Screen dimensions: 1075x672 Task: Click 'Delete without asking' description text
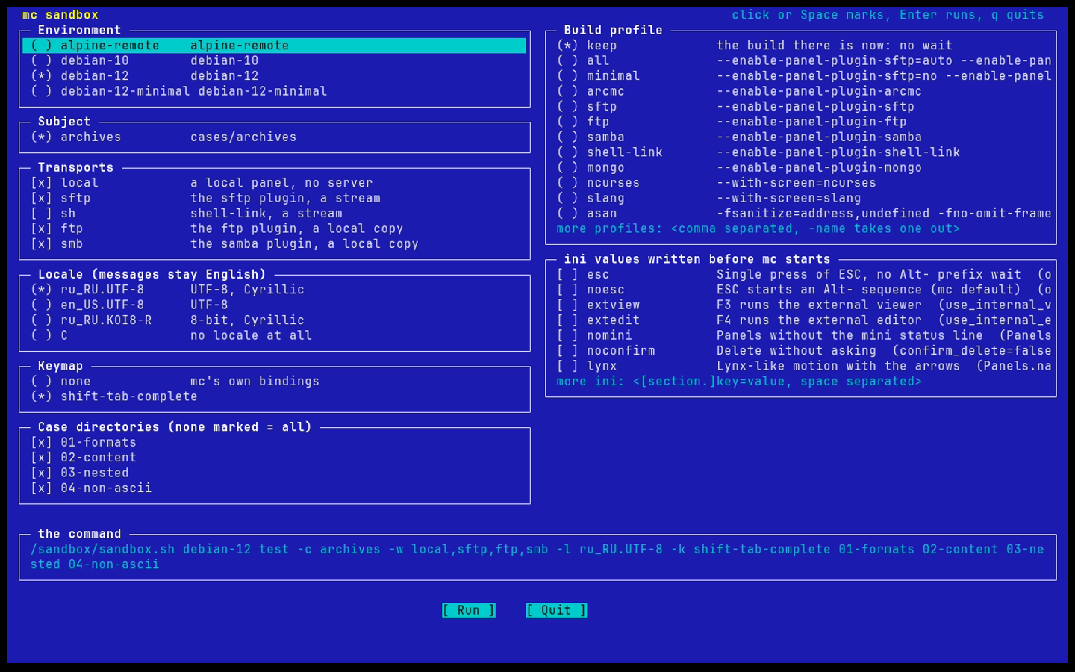pyautogui.click(x=797, y=351)
